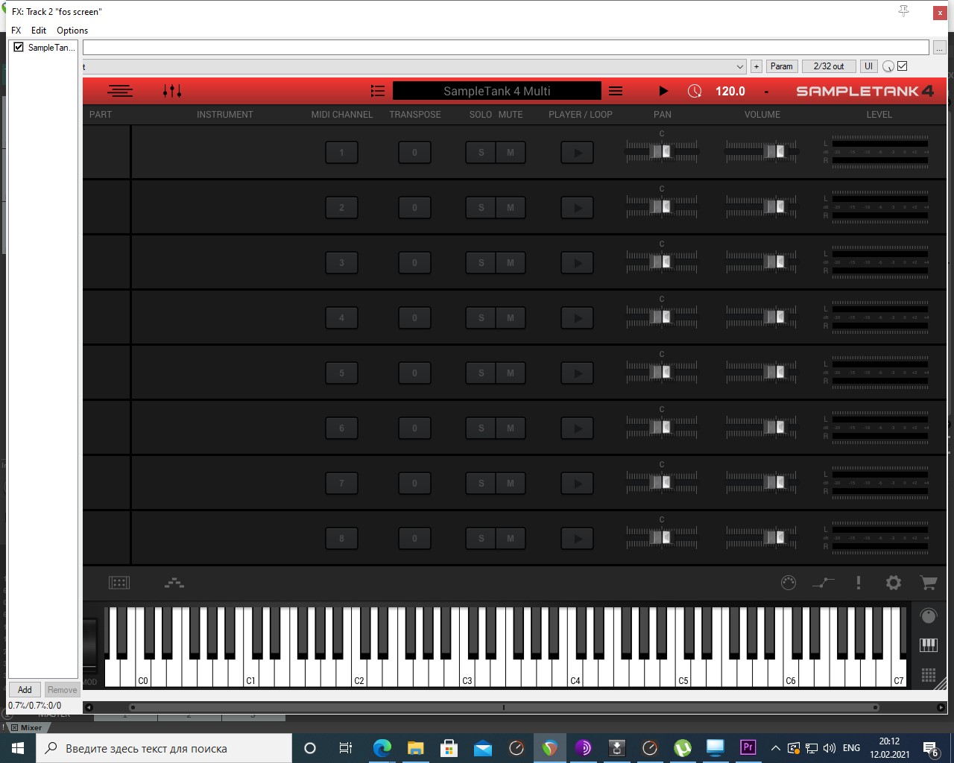The image size is (954, 763).
Task: Play the loop for part 3
Action: coord(578,263)
